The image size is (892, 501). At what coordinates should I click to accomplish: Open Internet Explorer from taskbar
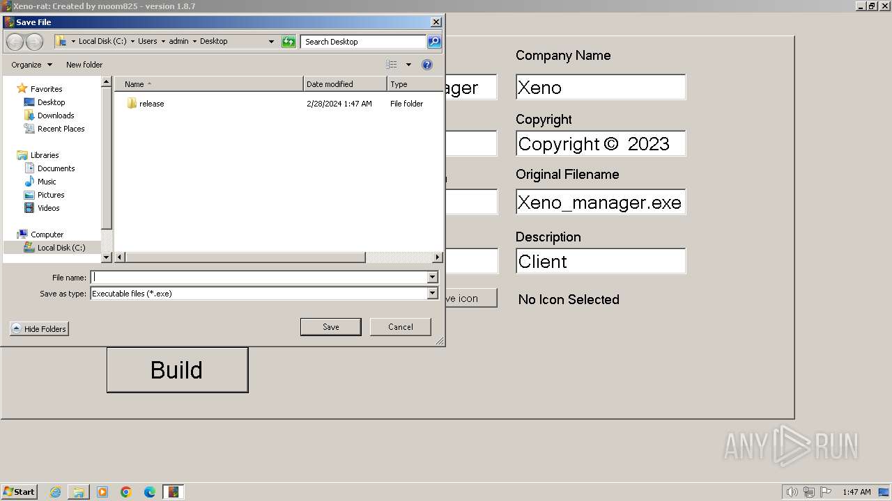point(56,492)
